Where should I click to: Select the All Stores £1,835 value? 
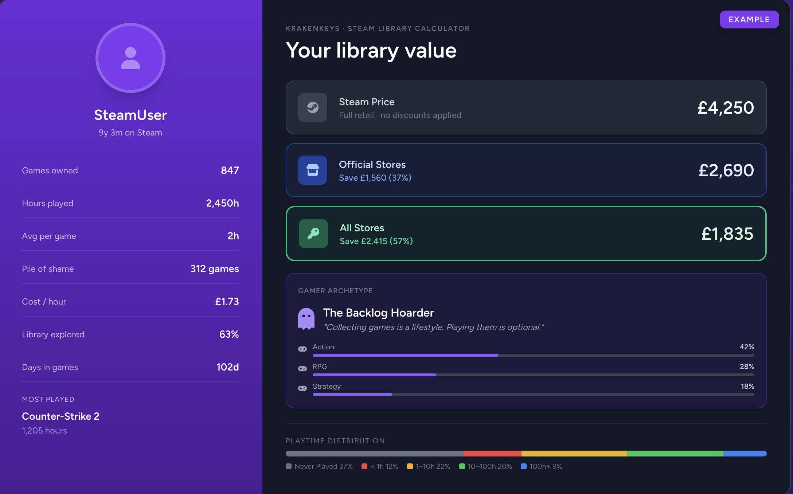coord(727,234)
